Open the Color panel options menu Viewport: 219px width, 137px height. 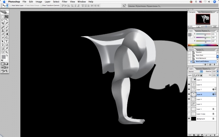217,31
